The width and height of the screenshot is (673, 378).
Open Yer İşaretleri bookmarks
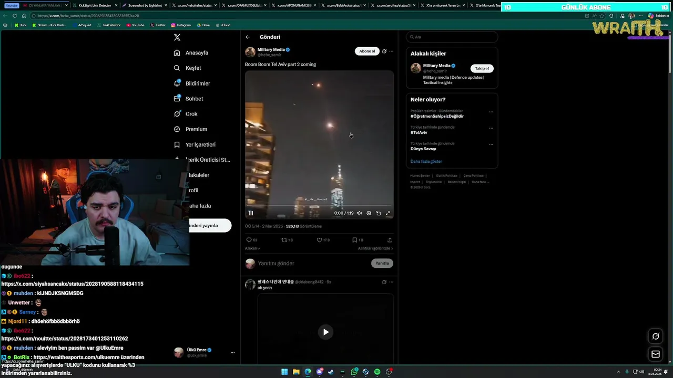pos(195,144)
